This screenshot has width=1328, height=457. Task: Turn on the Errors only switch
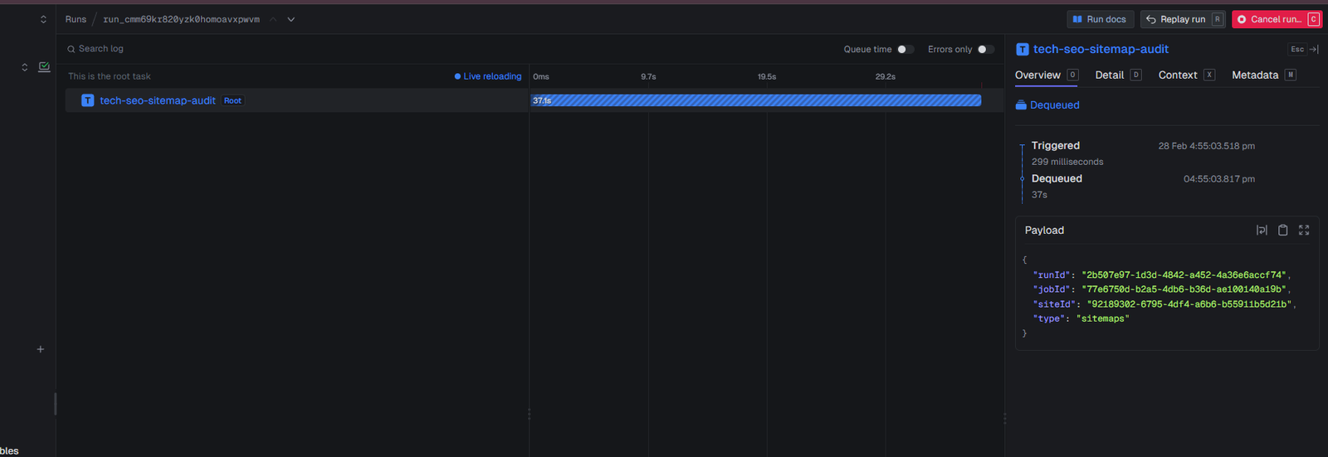[985, 50]
